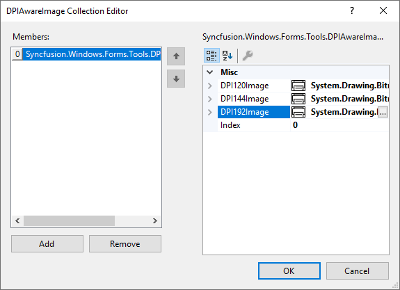Screen dimensions: 400x290
Task: Click DPI120Image System.Drawing.Bitmap value
Action: pyautogui.click(x=349, y=86)
